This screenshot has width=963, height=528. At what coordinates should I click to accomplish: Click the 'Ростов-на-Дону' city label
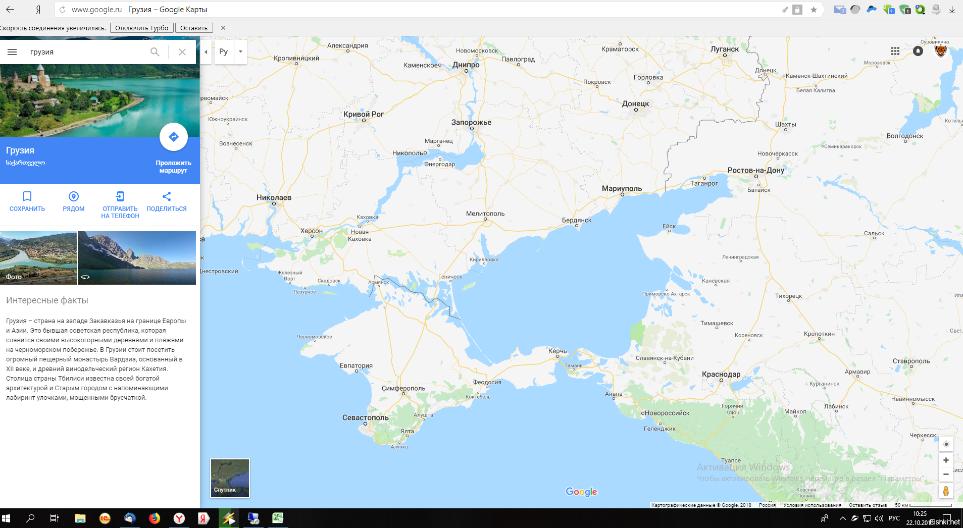tap(756, 171)
